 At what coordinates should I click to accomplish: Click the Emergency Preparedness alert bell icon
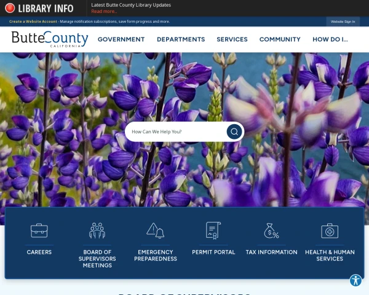[156, 230]
